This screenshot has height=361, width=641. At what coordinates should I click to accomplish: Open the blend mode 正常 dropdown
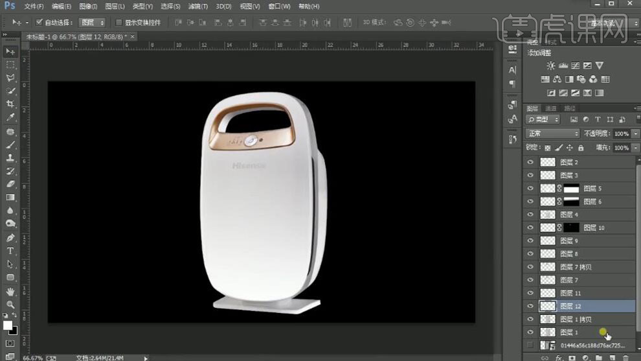coord(552,134)
